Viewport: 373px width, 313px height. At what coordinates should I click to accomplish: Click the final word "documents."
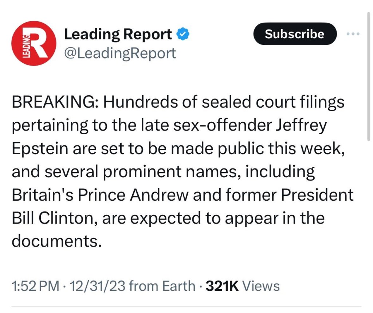56,241
